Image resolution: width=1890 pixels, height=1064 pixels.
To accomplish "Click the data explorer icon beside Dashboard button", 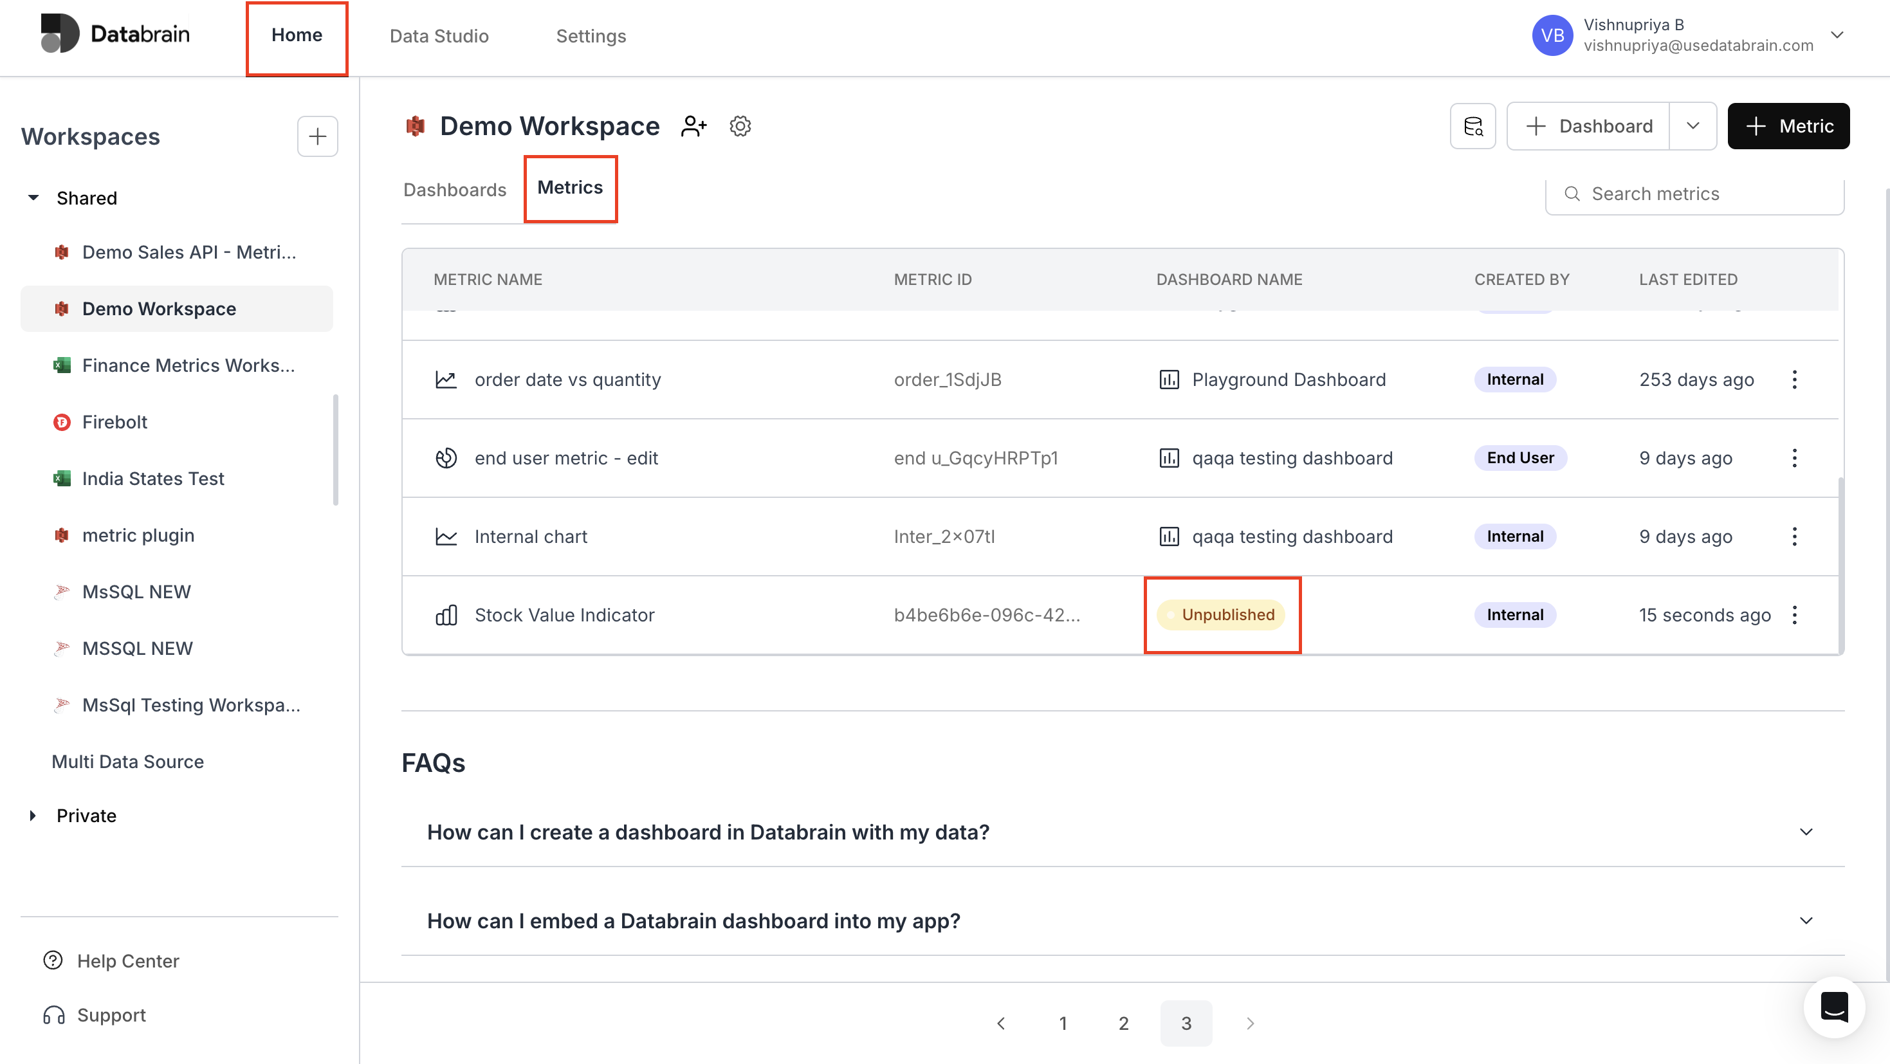I will click(x=1473, y=125).
